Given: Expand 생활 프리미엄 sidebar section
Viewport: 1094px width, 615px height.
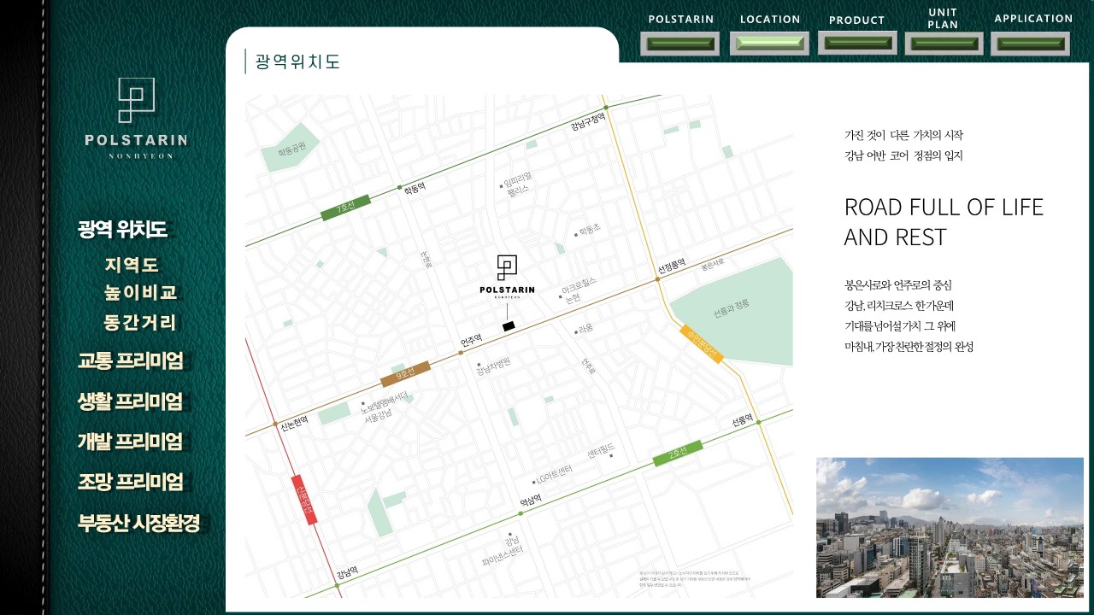Looking at the screenshot, I should point(130,401).
